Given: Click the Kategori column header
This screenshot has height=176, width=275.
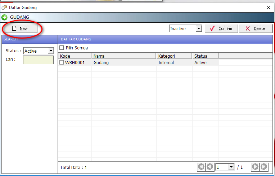Looking at the screenshot, I should pyautogui.click(x=174, y=56).
